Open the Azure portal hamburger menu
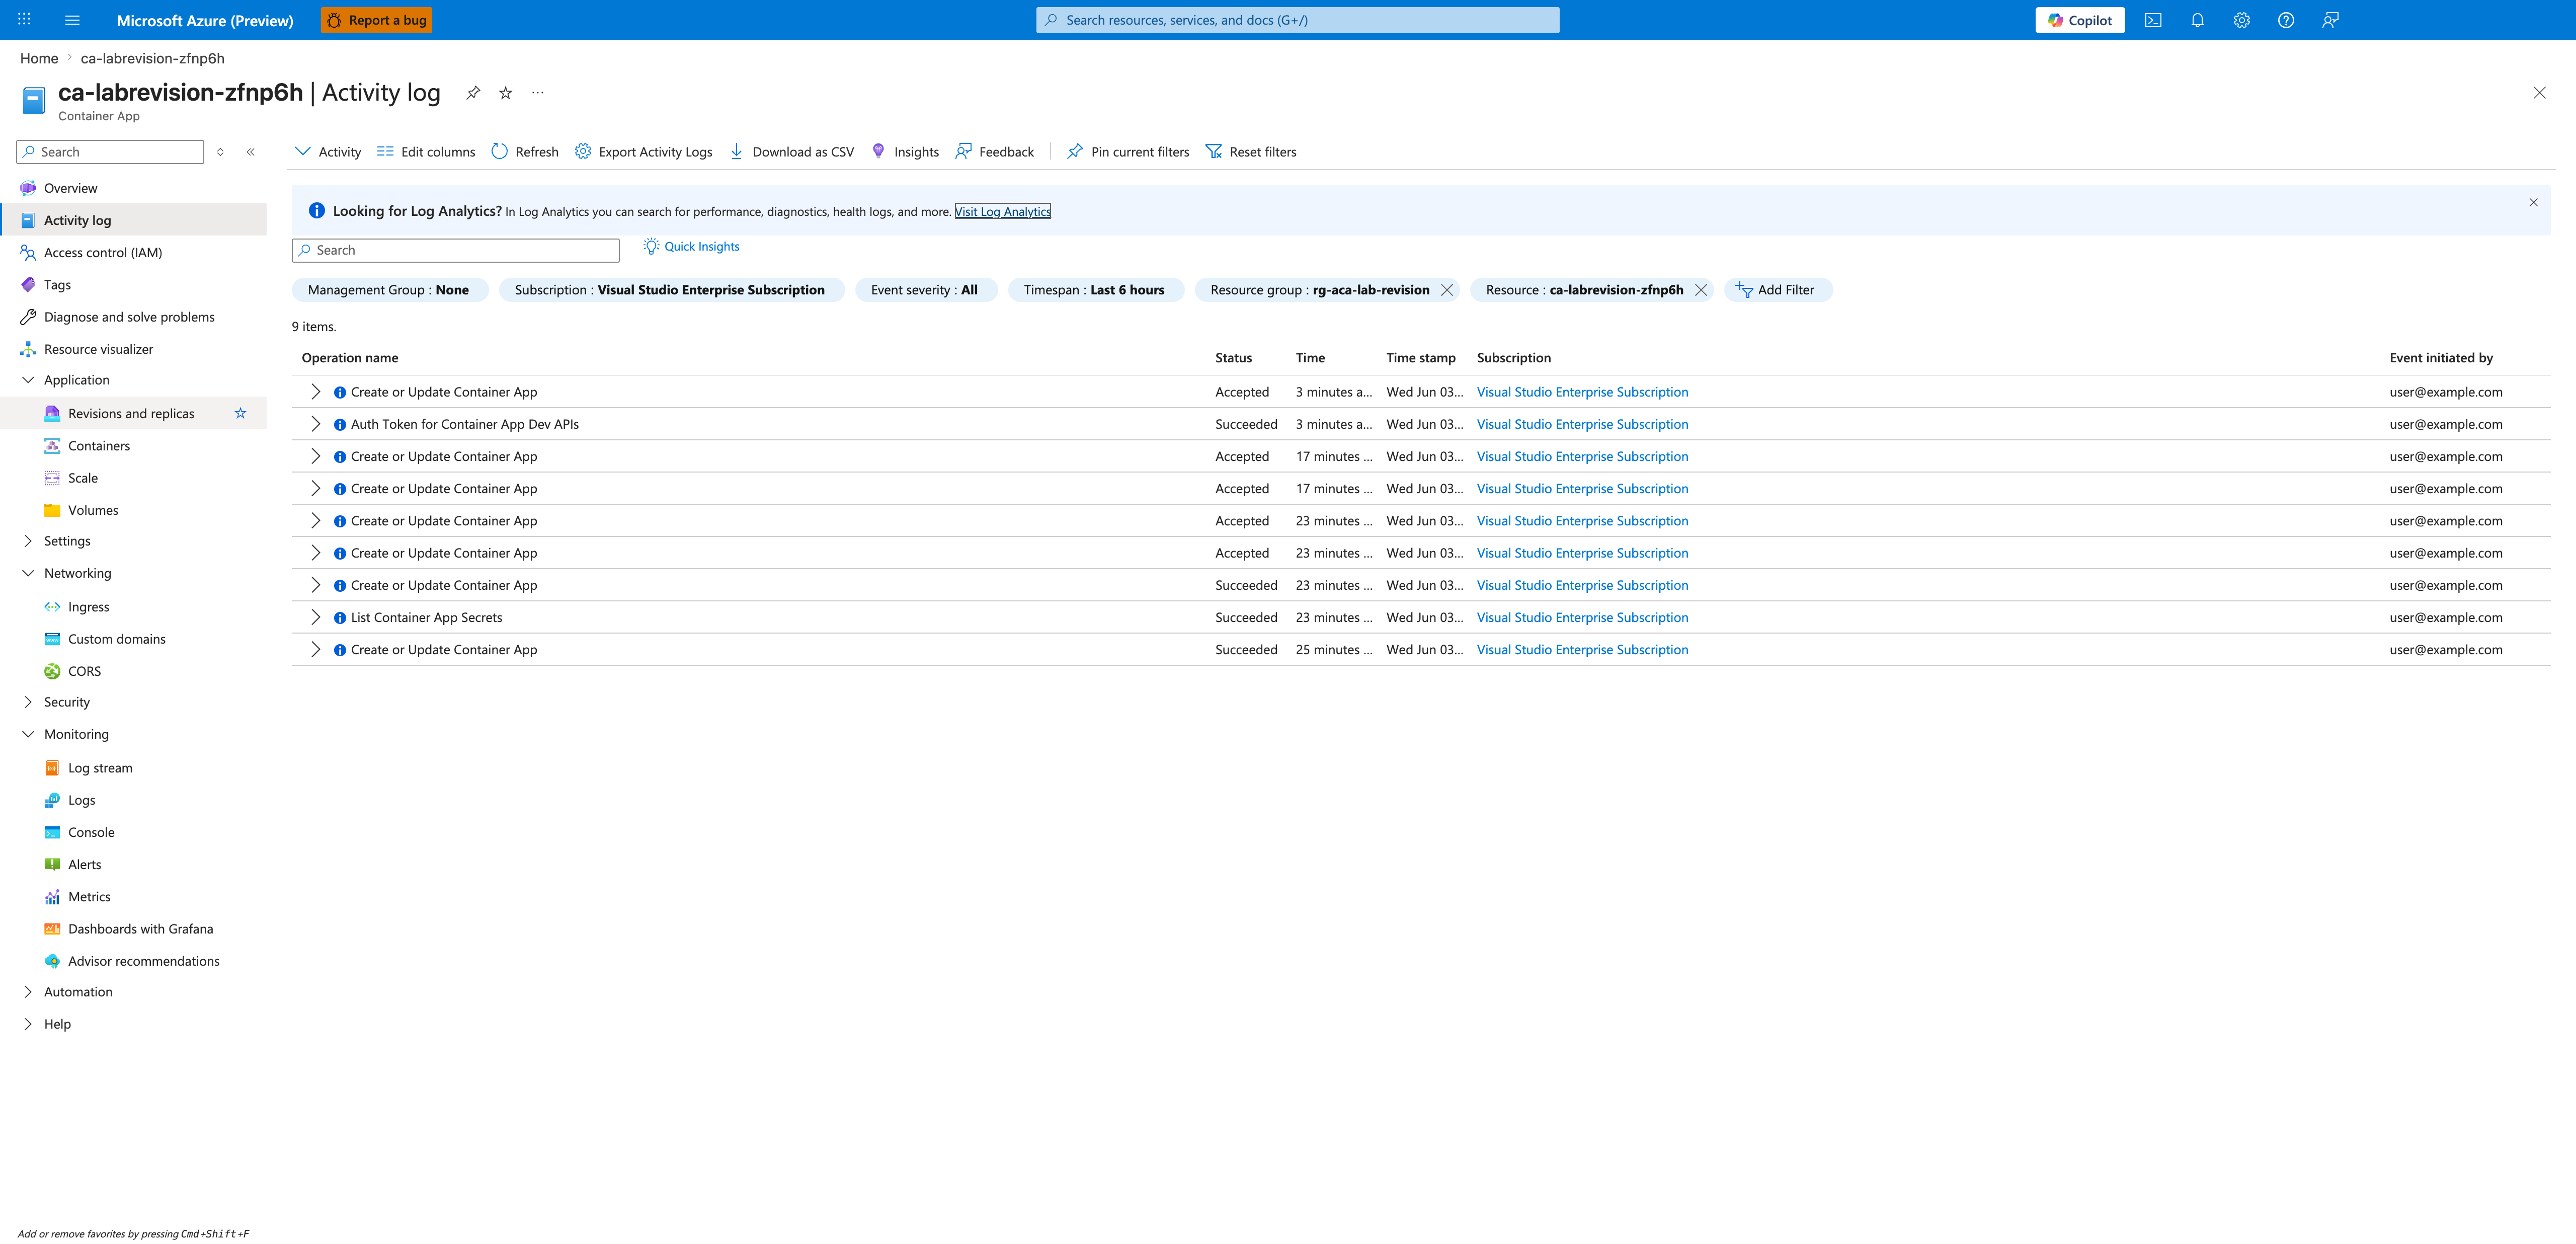This screenshot has height=1244, width=2576. [72, 20]
